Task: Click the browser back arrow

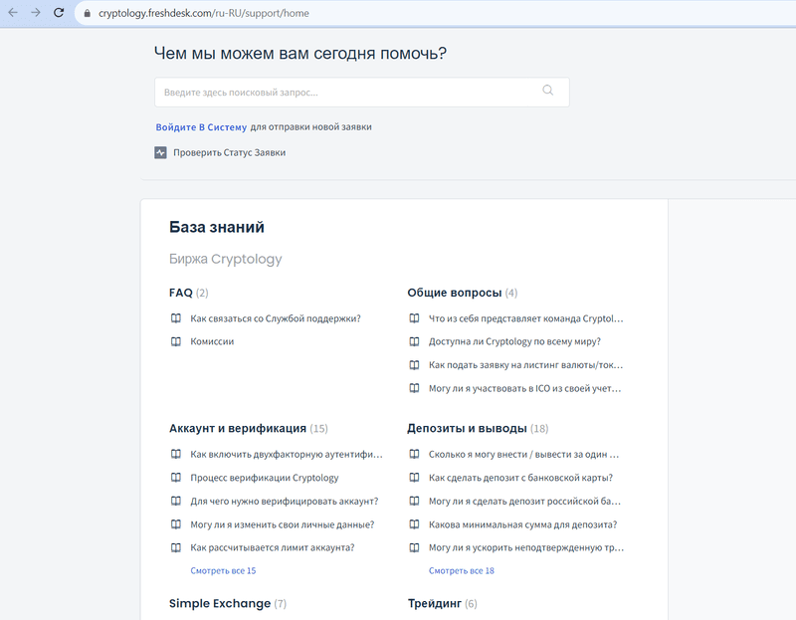Action: point(13,13)
